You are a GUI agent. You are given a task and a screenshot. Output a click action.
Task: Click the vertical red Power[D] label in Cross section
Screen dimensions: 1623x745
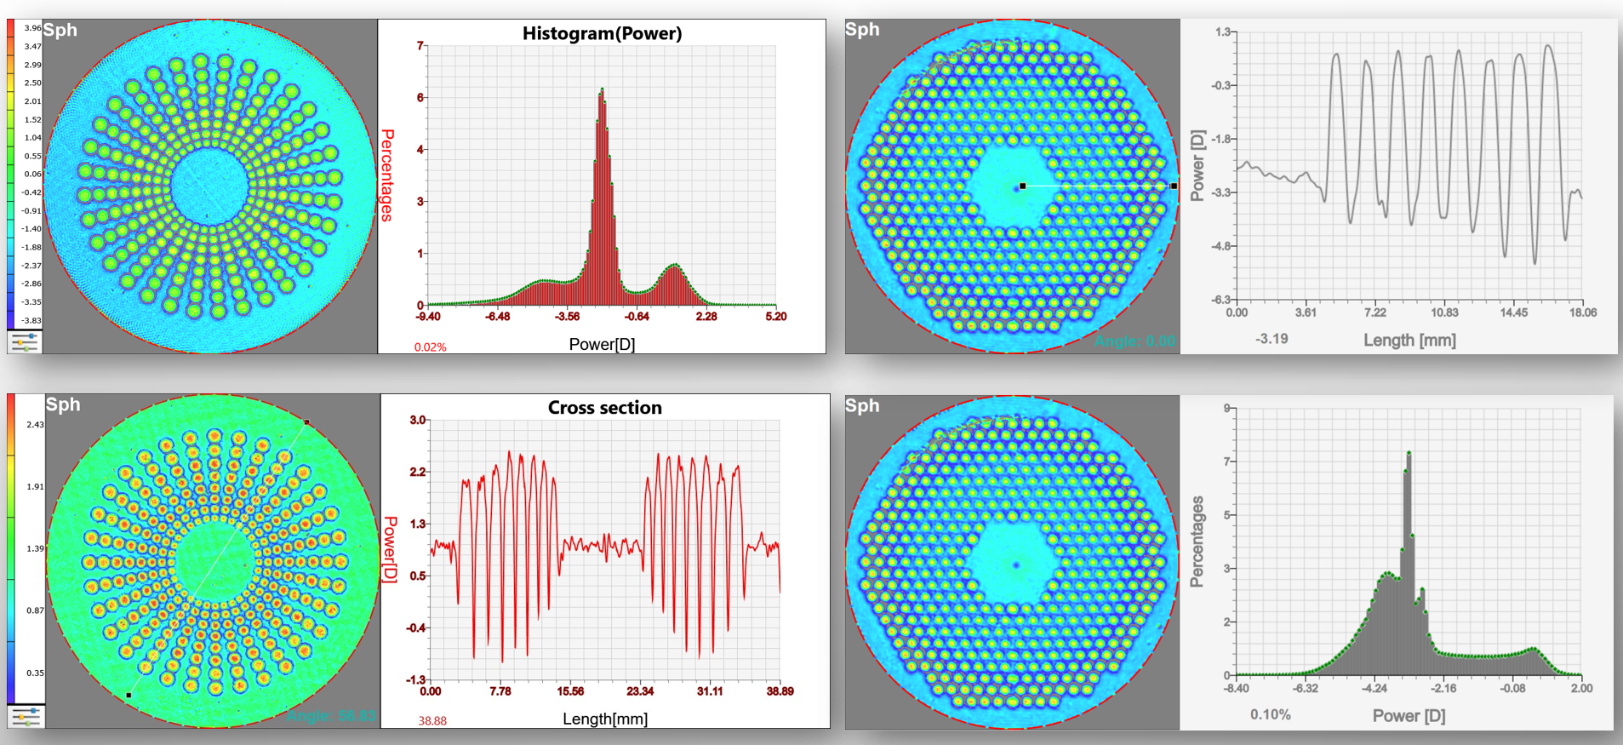click(390, 549)
